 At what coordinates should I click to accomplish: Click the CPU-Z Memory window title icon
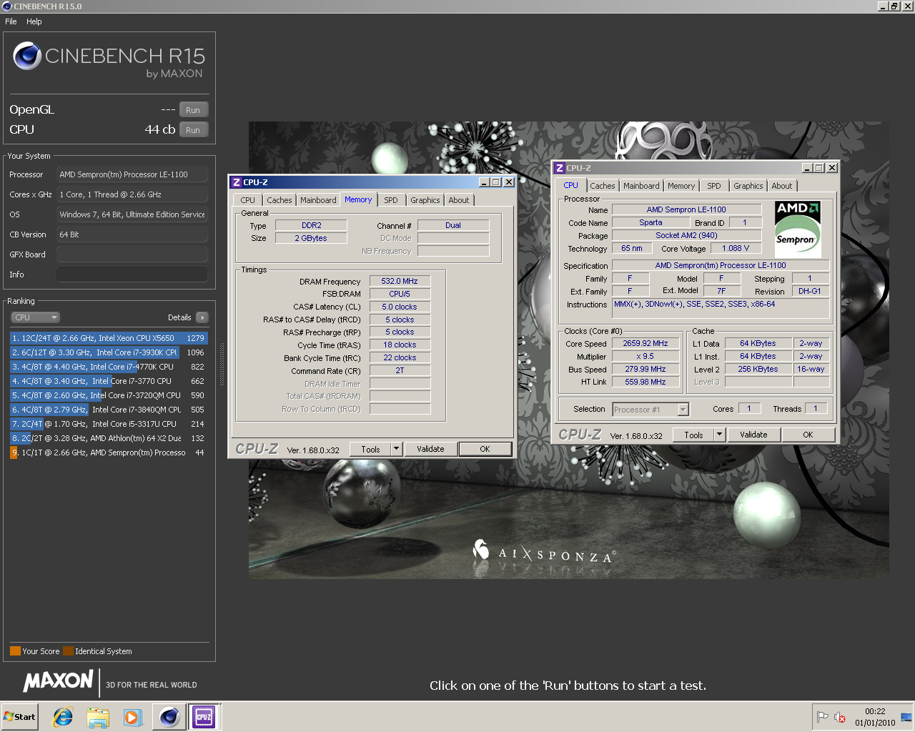pos(237,182)
